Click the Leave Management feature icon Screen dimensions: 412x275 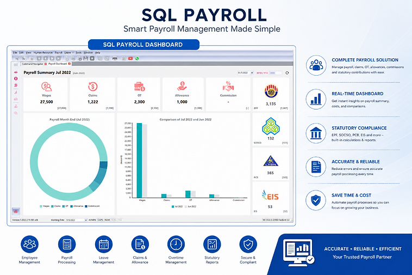(x=103, y=244)
